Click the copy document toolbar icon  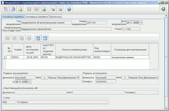pyautogui.click(x=13, y=9)
